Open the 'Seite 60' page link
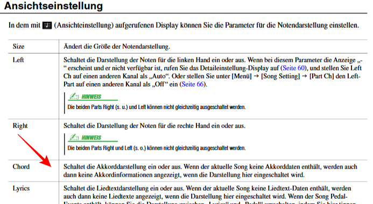This screenshot has height=204, width=373. pyautogui.click(x=293, y=68)
